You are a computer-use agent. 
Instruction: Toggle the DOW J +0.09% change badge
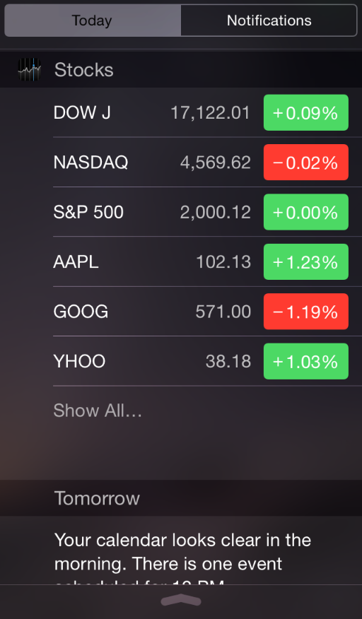tap(306, 112)
